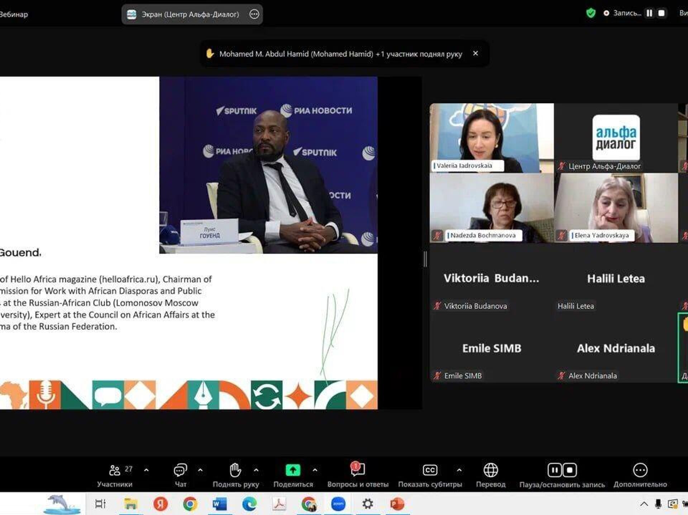Click the Raise Hand icon
Image resolution: width=688 pixels, height=515 pixels.
tap(235, 470)
